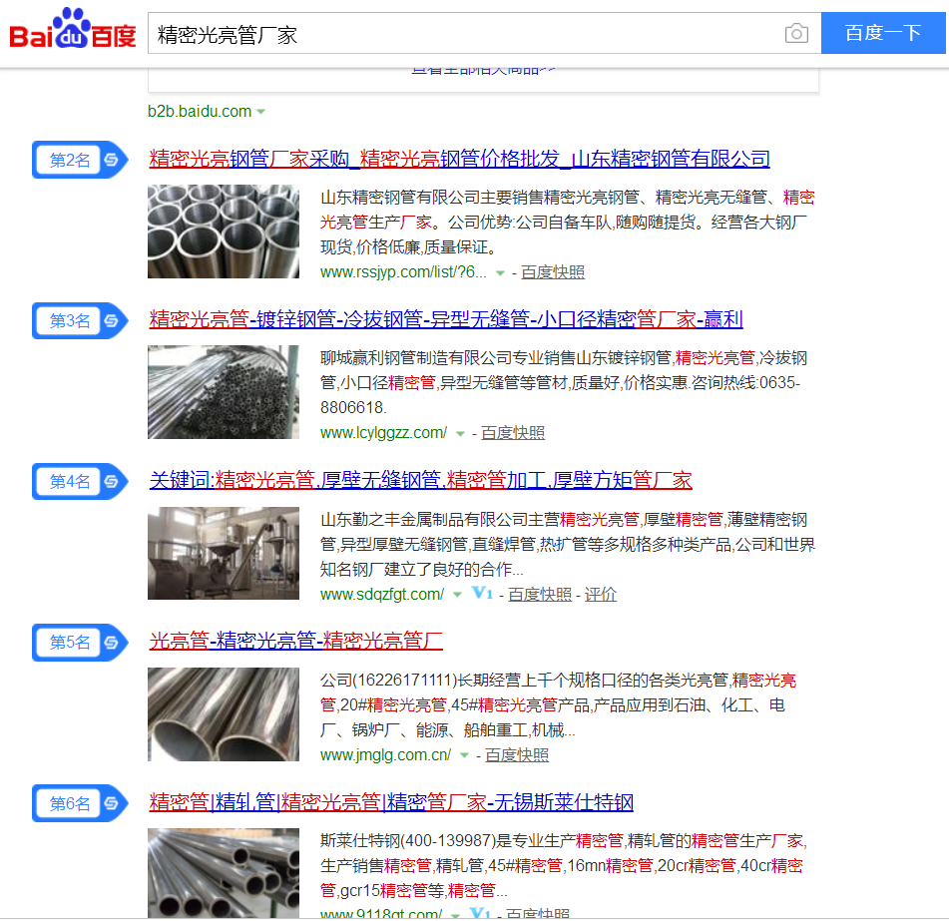Click the 第4名 rank badge
Image resolution: width=949 pixels, height=921 pixels.
click(80, 482)
